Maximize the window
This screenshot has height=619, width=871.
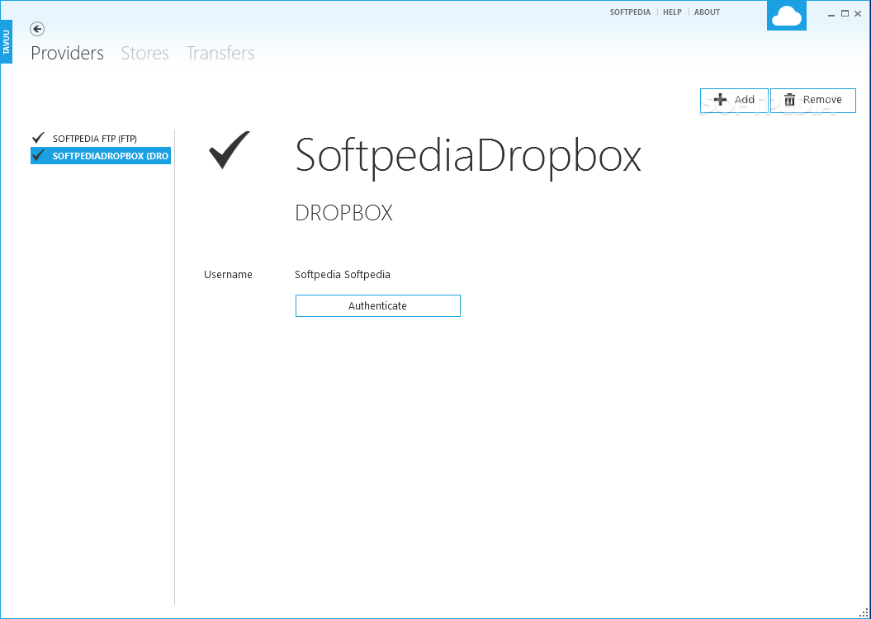click(x=845, y=13)
